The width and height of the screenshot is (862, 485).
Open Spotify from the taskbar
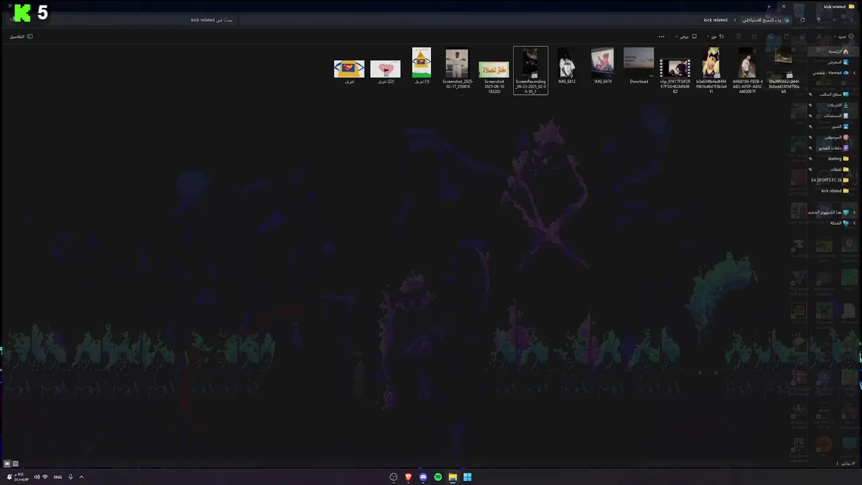coord(438,477)
